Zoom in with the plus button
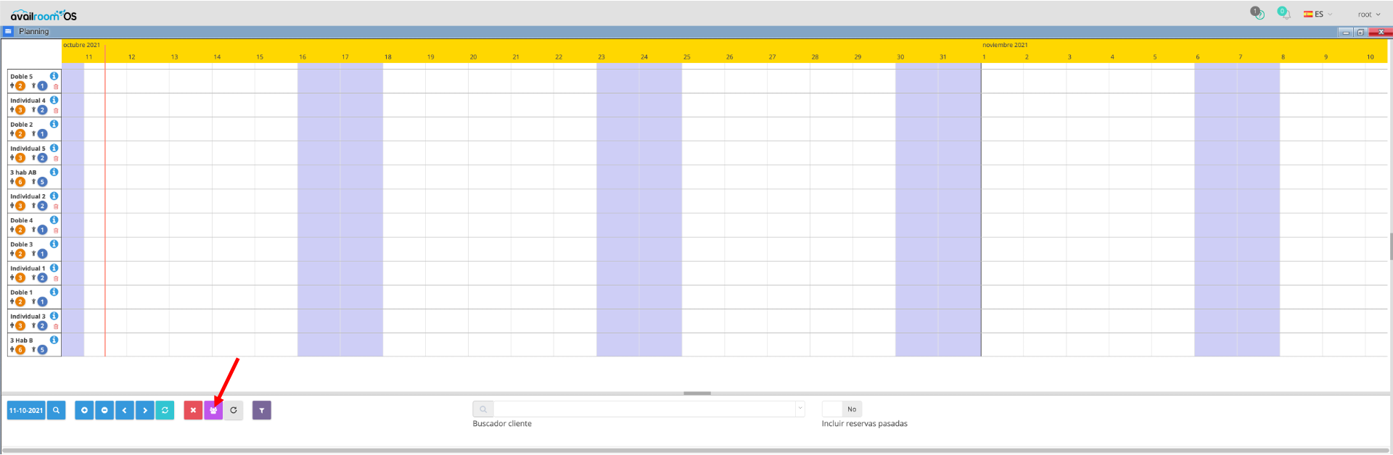Screen dimensions: 1393x455 click(x=84, y=410)
